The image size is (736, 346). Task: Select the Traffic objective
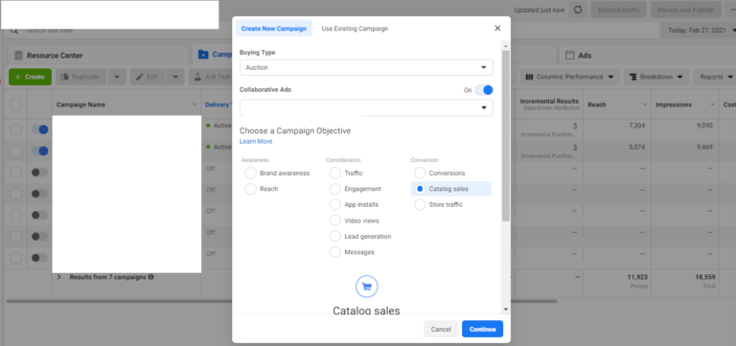point(335,173)
